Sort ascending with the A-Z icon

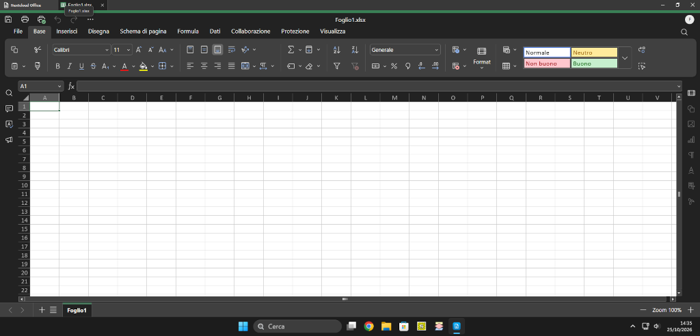(337, 50)
